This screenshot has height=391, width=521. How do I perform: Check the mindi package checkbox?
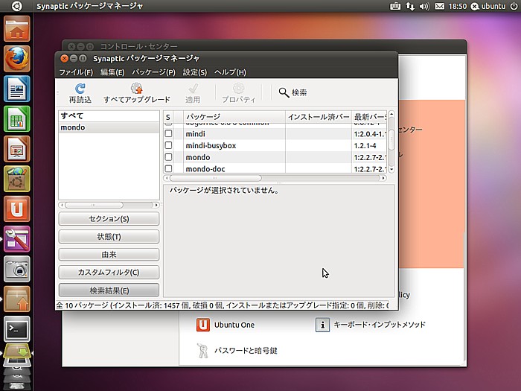pos(168,133)
